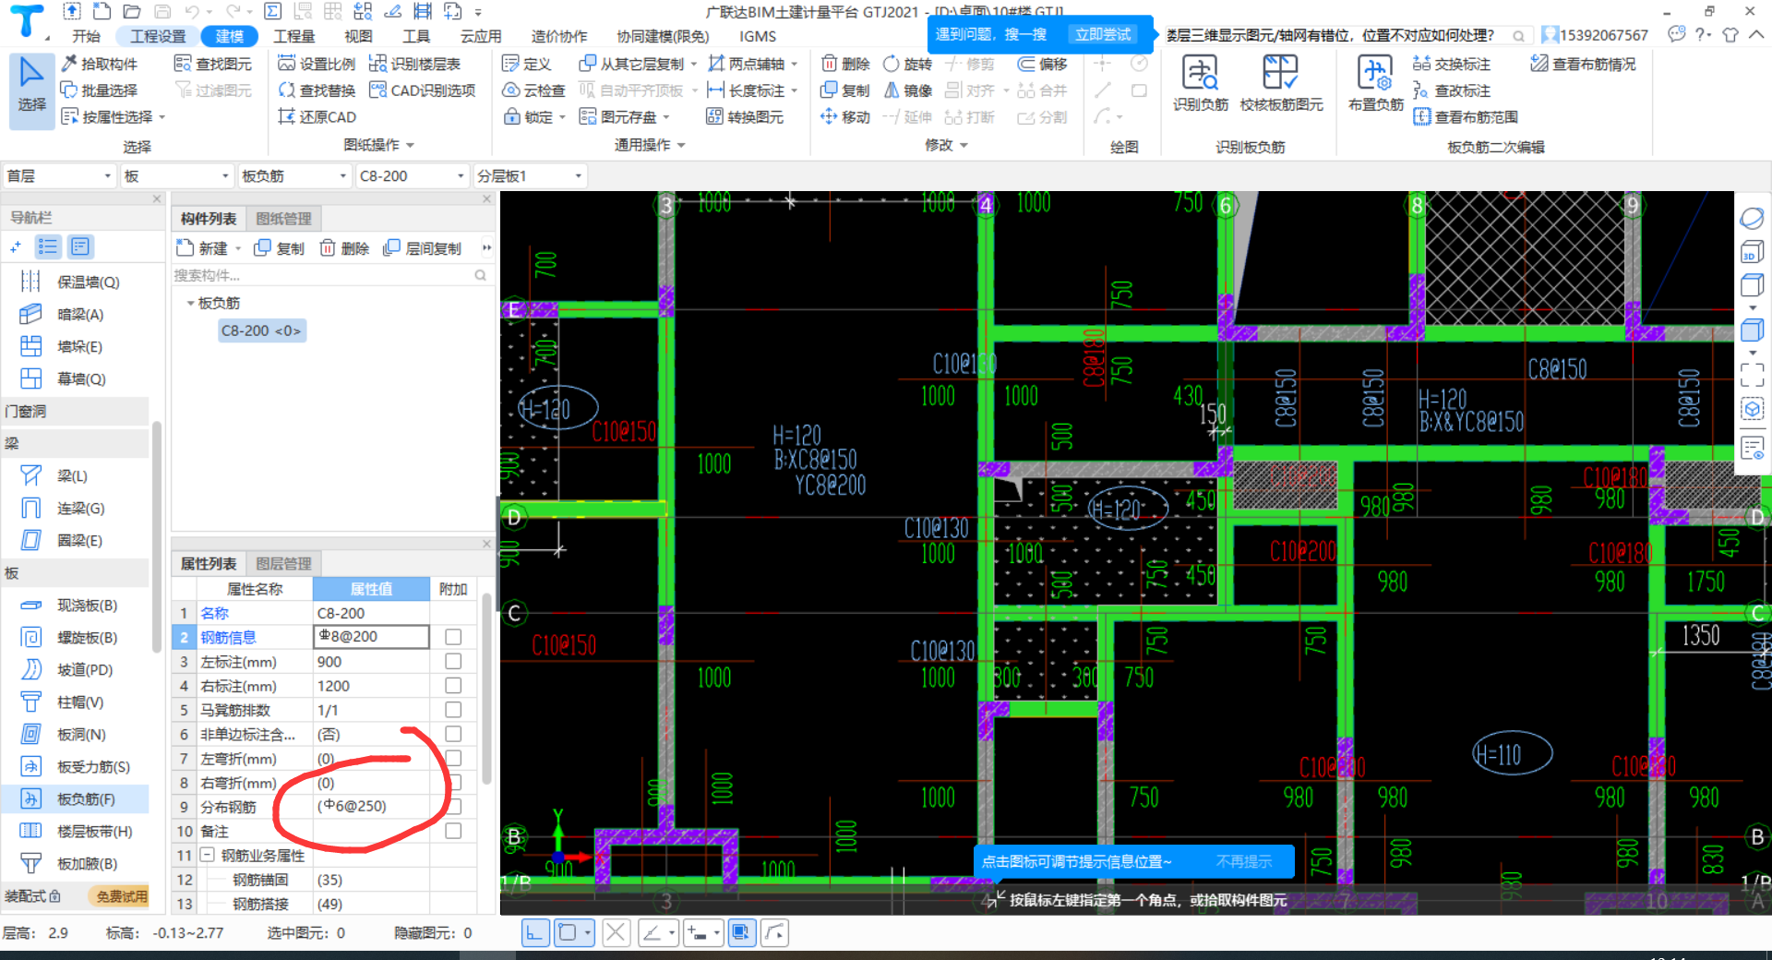This screenshot has height=960, width=1772.
Task: Click 层间复制 in component list
Action: pos(423,248)
